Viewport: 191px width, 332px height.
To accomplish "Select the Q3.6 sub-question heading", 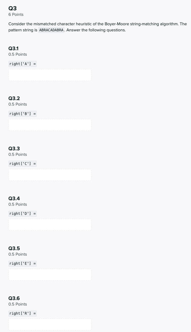I will tap(14, 298).
